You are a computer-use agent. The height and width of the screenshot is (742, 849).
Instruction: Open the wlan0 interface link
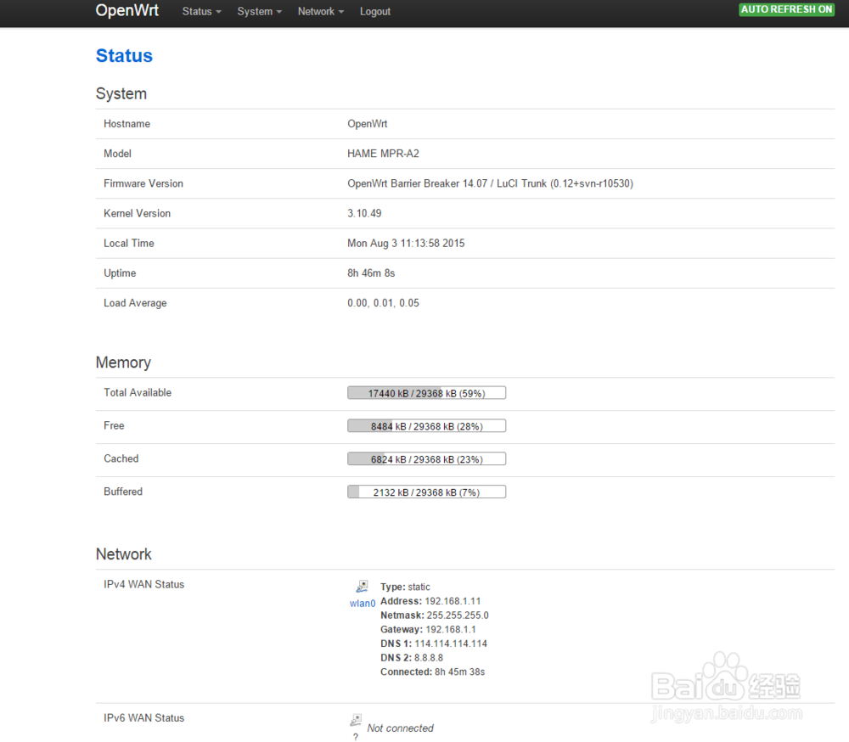click(x=362, y=603)
